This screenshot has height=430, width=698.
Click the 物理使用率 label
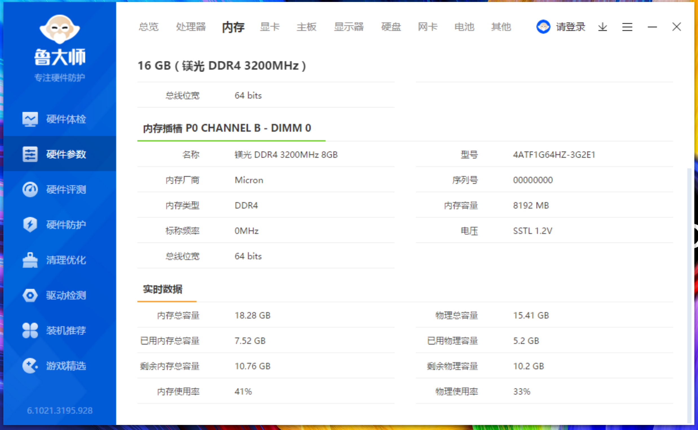point(457,392)
